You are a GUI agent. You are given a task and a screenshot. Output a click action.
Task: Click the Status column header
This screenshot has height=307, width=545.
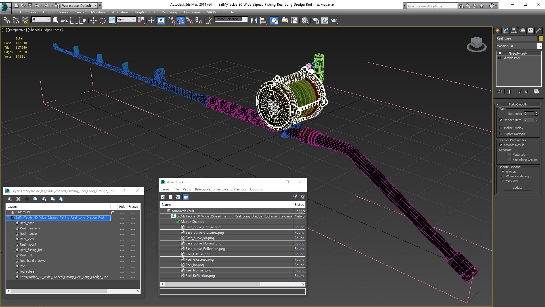coord(299,205)
